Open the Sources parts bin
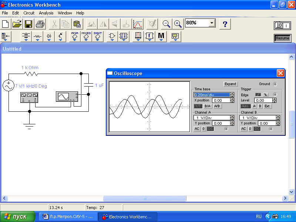Screen dimensions: 296x222 [x=26, y=36]
